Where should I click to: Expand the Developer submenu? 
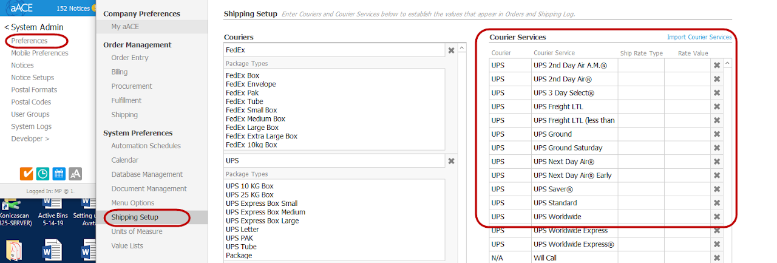[x=30, y=138]
